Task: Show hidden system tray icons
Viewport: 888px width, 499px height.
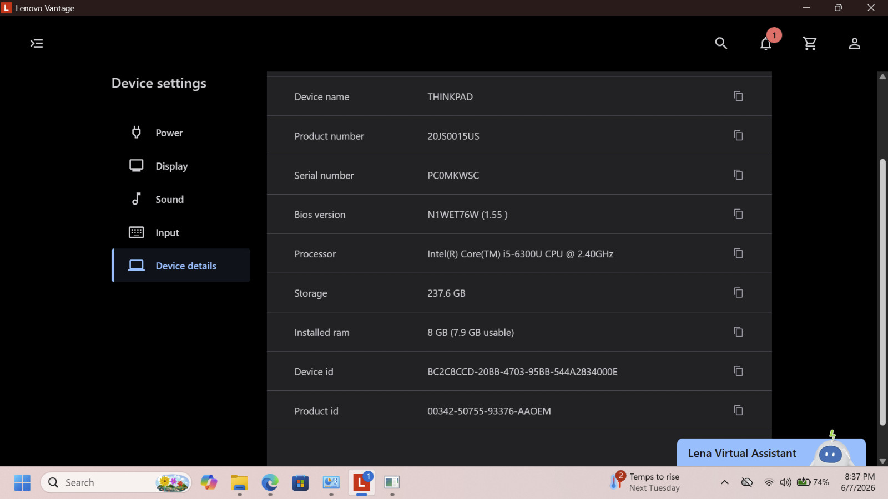Action: click(x=724, y=482)
